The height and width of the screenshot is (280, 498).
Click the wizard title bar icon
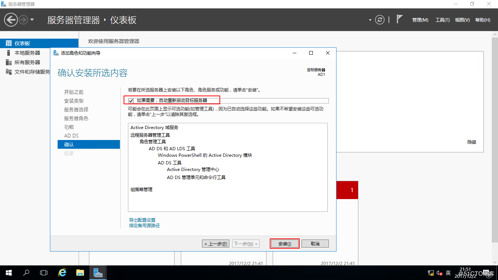tap(56, 53)
